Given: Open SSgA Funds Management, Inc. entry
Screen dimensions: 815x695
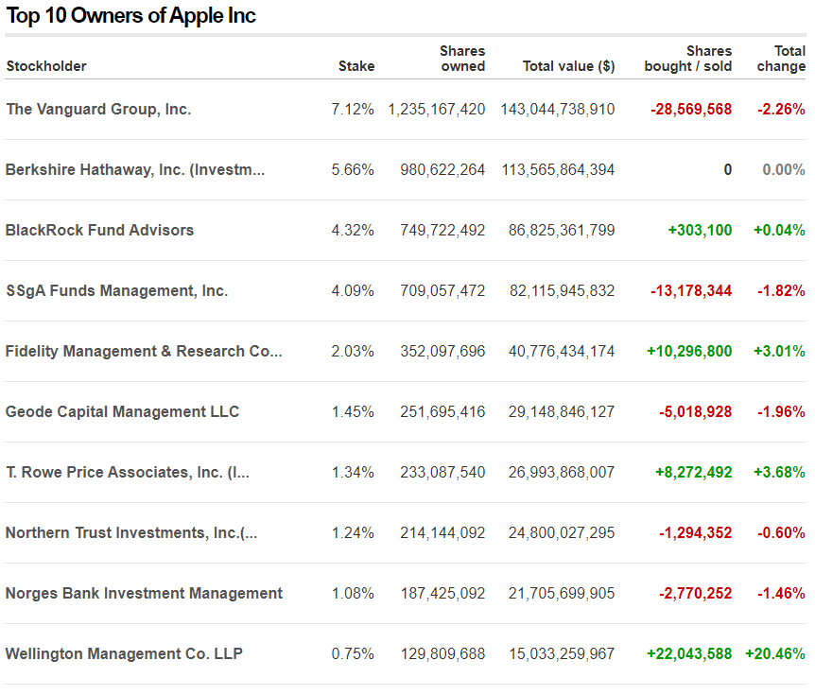Looking at the screenshot, I should coord(117,290).
